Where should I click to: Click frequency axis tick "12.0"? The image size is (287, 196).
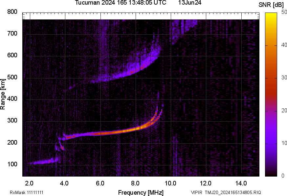point(206,183)
